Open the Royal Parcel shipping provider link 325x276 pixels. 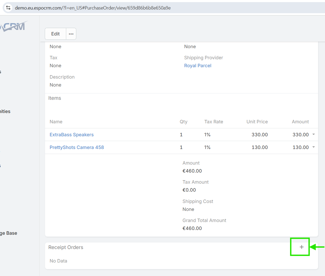click(x=198, y=66)
